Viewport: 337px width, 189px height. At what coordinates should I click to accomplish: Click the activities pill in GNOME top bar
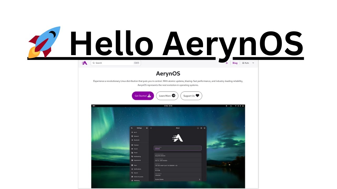(94, 106)
